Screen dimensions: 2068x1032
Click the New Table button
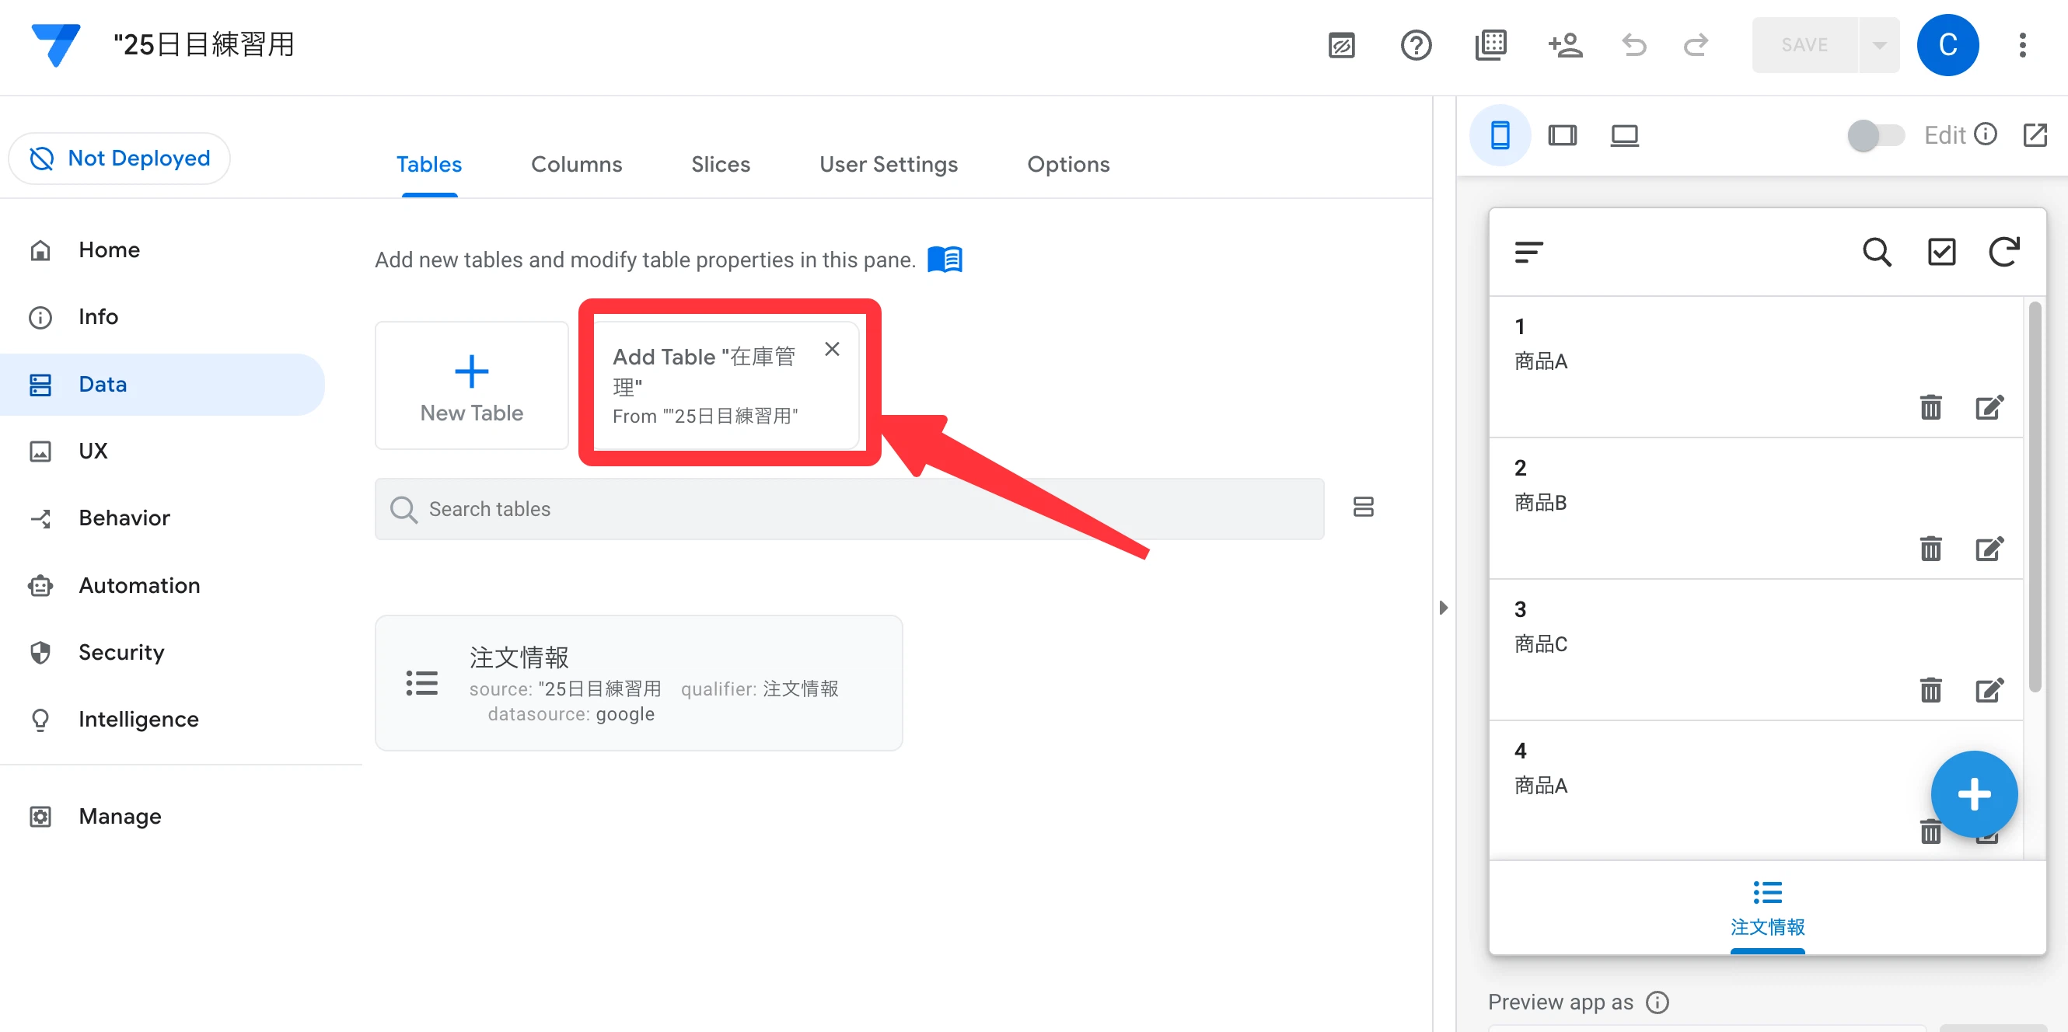[472, 386]
